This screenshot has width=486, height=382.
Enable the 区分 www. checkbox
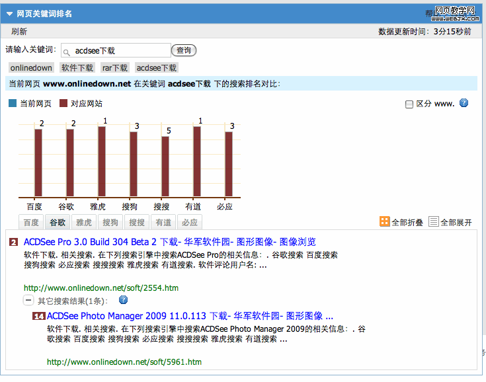[x=409, y=104]
